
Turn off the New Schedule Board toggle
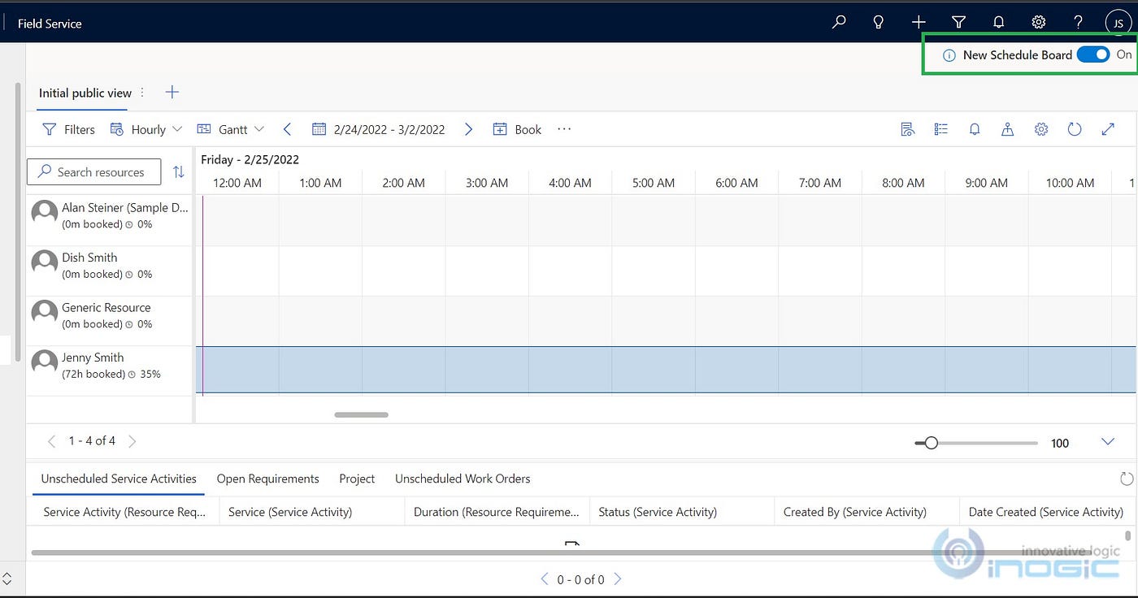click(1092, 54)
